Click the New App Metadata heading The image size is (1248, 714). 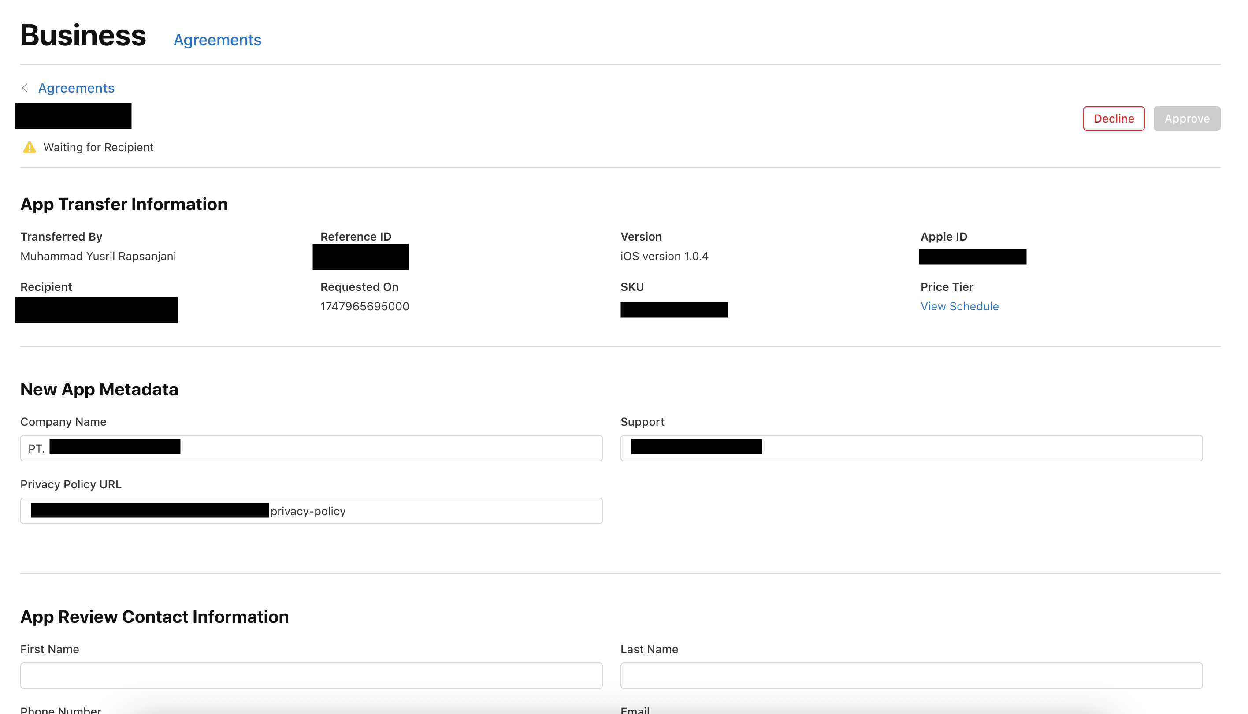tap(99, 389)
